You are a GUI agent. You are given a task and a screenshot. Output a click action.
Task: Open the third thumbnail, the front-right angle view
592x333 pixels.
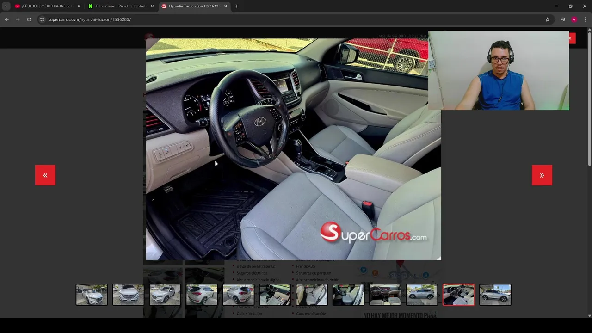click(x=165, y=295)
